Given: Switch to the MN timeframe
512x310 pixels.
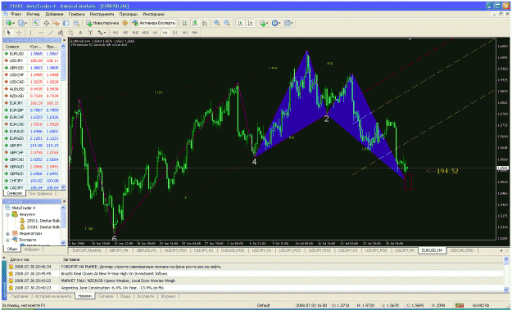Looking at the screenshot, I should [x=195, y=33].
